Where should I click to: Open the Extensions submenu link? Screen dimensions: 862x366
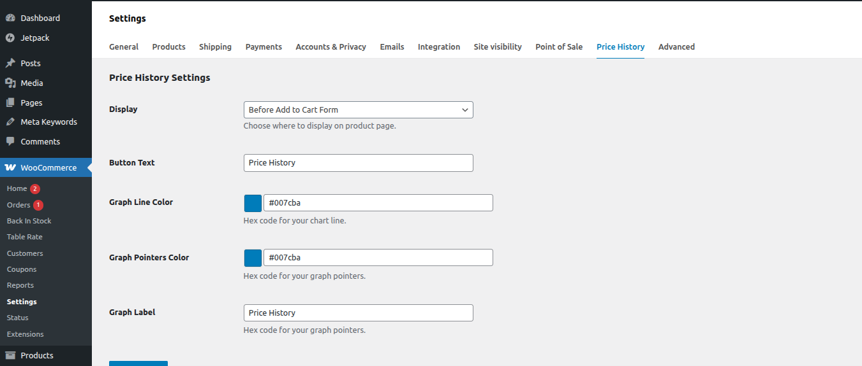coord(26,334)
